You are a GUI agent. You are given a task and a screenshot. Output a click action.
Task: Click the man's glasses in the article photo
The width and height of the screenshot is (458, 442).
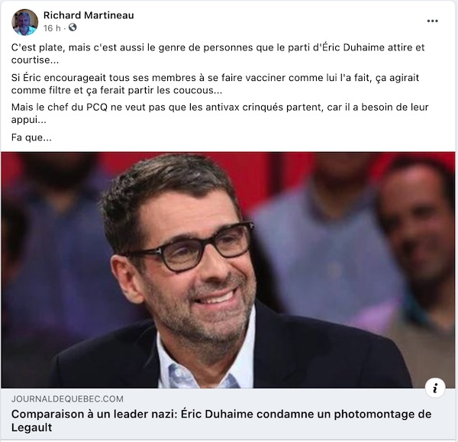pos(192,247)
